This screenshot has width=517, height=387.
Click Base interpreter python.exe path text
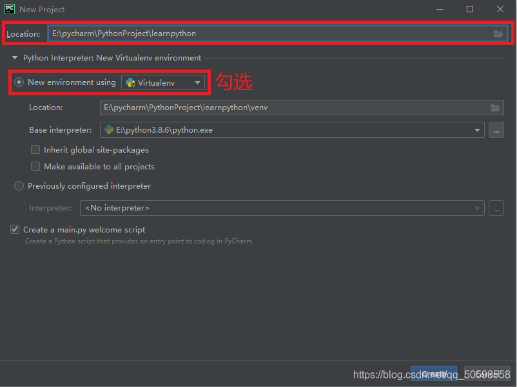(x=164, y=130)
